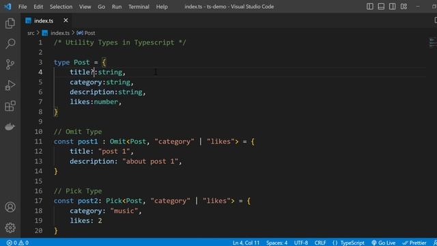Click the 'category: "music"' line
The height and width of the screenshot is (246, 437).
point(106,210)
